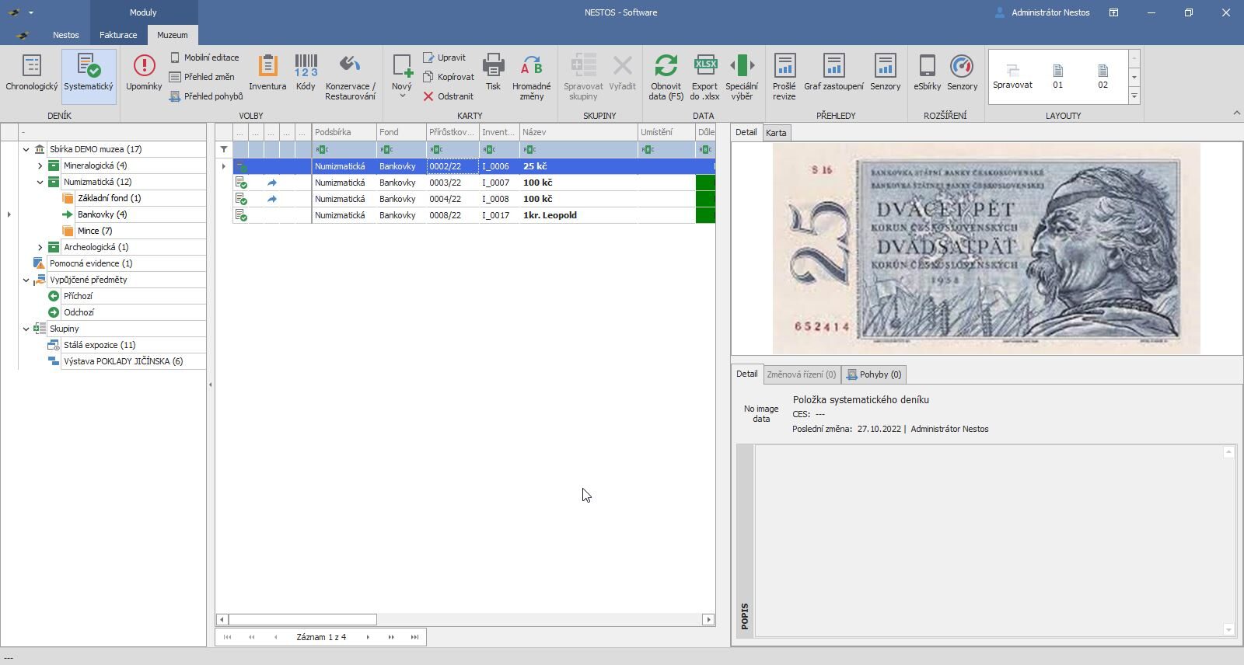Image resolution: width=1244 pixels, height=665 pixels.
Task: Select the Systematický deník view
Action: click(89, 75)
